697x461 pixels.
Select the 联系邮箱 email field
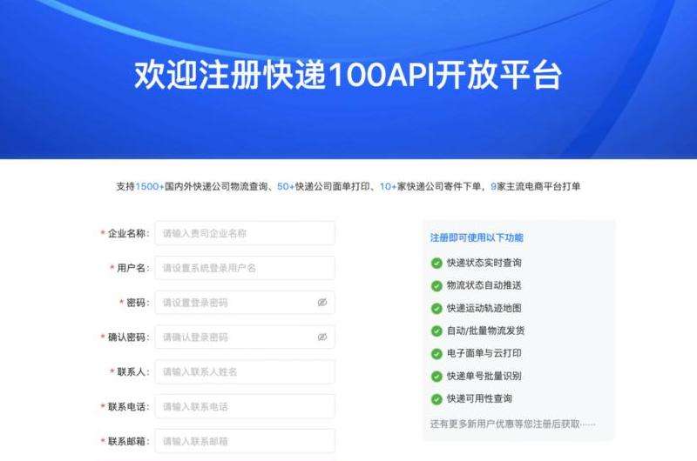coord(244,441)
